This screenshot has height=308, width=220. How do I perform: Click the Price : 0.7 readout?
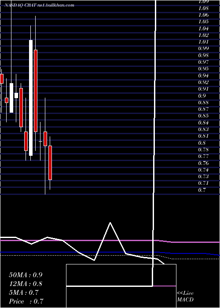click(26, 301)
